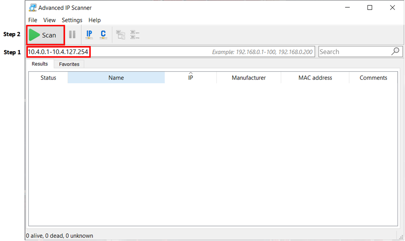Open the Settings menu
Image resolution: width=405 pixels, height=241 pixels.
click(x=72, y=20)
